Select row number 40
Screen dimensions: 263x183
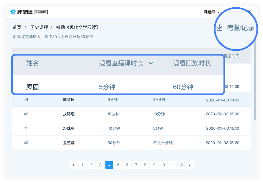coord(26,143)
